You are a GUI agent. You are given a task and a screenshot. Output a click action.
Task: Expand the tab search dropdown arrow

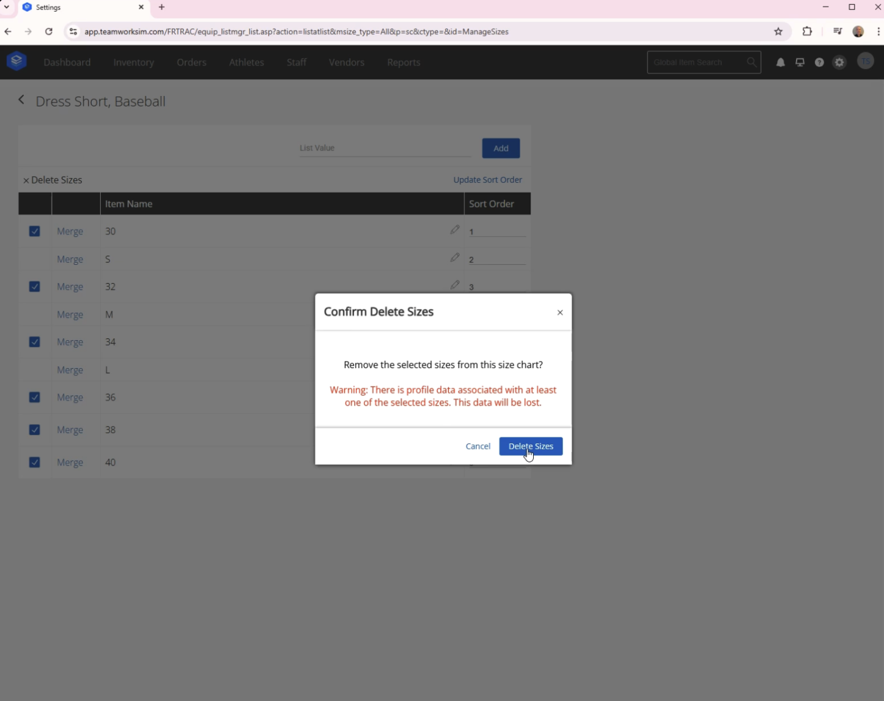tap(7, 7)
